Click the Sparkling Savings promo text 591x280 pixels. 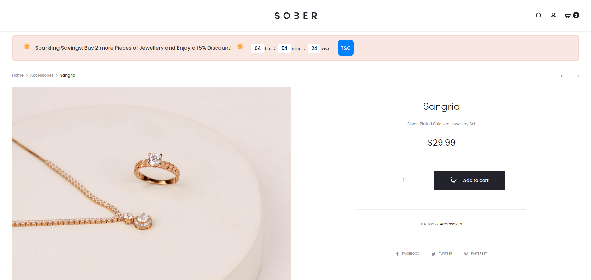coord(133,48)
